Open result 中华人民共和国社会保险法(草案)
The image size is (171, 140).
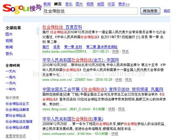(x=73, y=119)
